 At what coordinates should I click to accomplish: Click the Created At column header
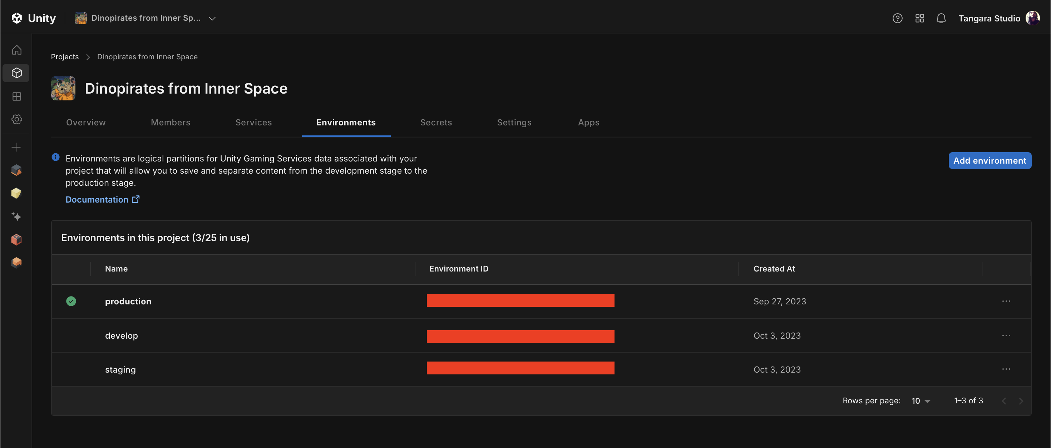click(774, 269)
